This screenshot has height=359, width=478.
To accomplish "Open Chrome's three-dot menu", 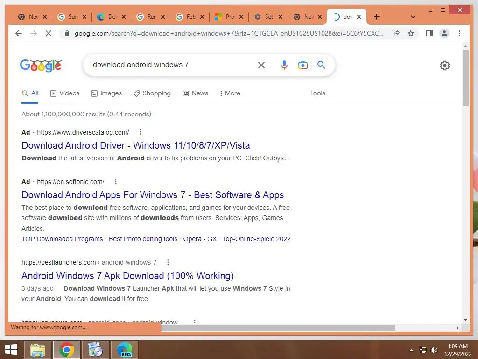I will (459, 33).
